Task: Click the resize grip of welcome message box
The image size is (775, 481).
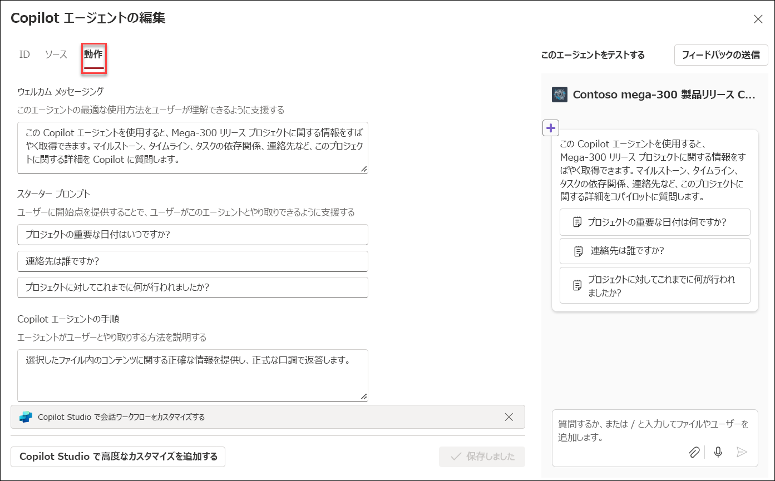Action: (364, 169)
